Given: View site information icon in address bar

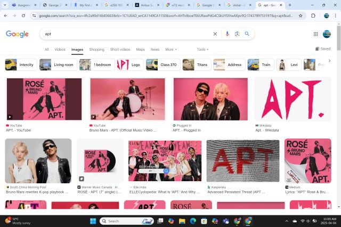Looking at the screenshot, I should coord(34,15).
